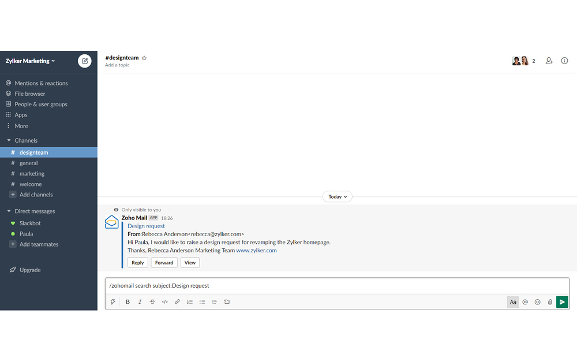The width and height of the screenshot is (577, 361).
Task: Click the shortcuts lightning bolt icon
Action: click(x=113, y=302)
